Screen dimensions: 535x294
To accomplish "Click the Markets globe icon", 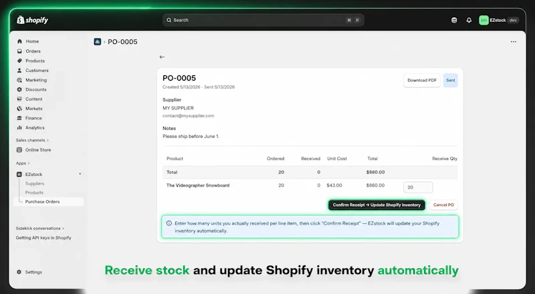I will pyautogui.click(x=19, y=109).
